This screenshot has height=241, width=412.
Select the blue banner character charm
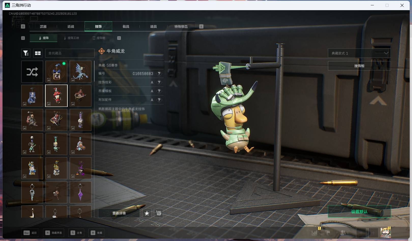pyautogui.click(x=32, y=96)
